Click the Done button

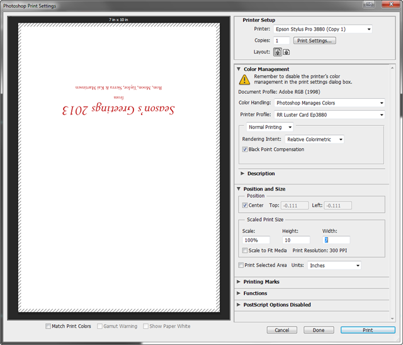pyautogui.click(x=319, y=330)
